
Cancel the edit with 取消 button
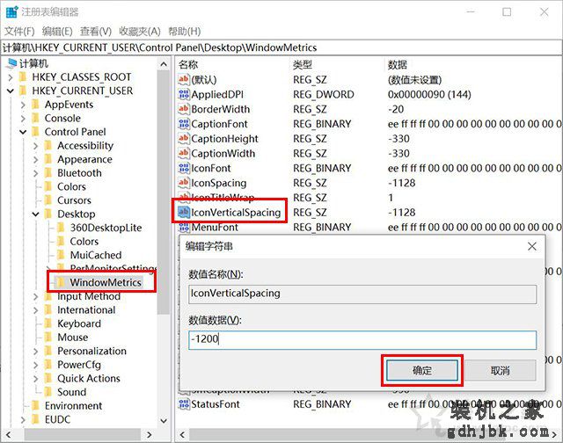tap(501, 370)
